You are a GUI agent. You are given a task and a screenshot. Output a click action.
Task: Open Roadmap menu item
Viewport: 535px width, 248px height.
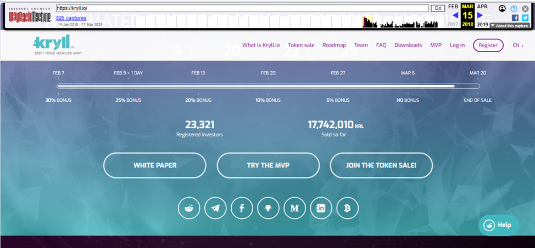tap(334, 45)
